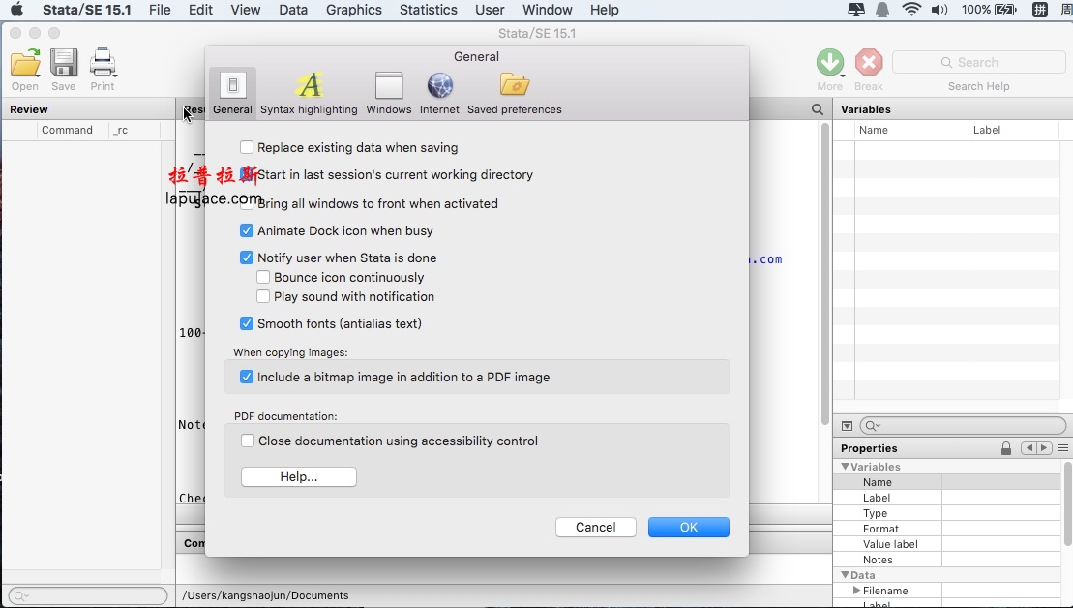Enable Replace existing data when saving

point(247,147)
